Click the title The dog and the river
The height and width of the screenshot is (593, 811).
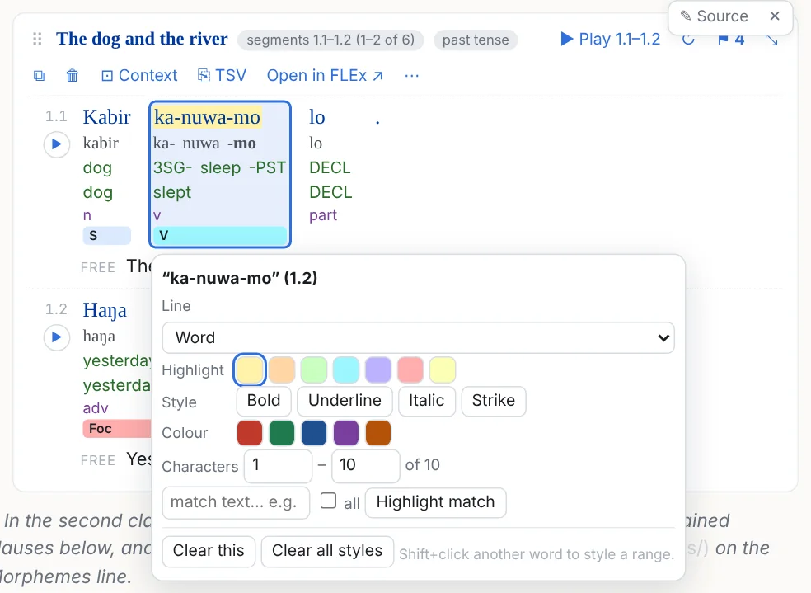(142, 39)
